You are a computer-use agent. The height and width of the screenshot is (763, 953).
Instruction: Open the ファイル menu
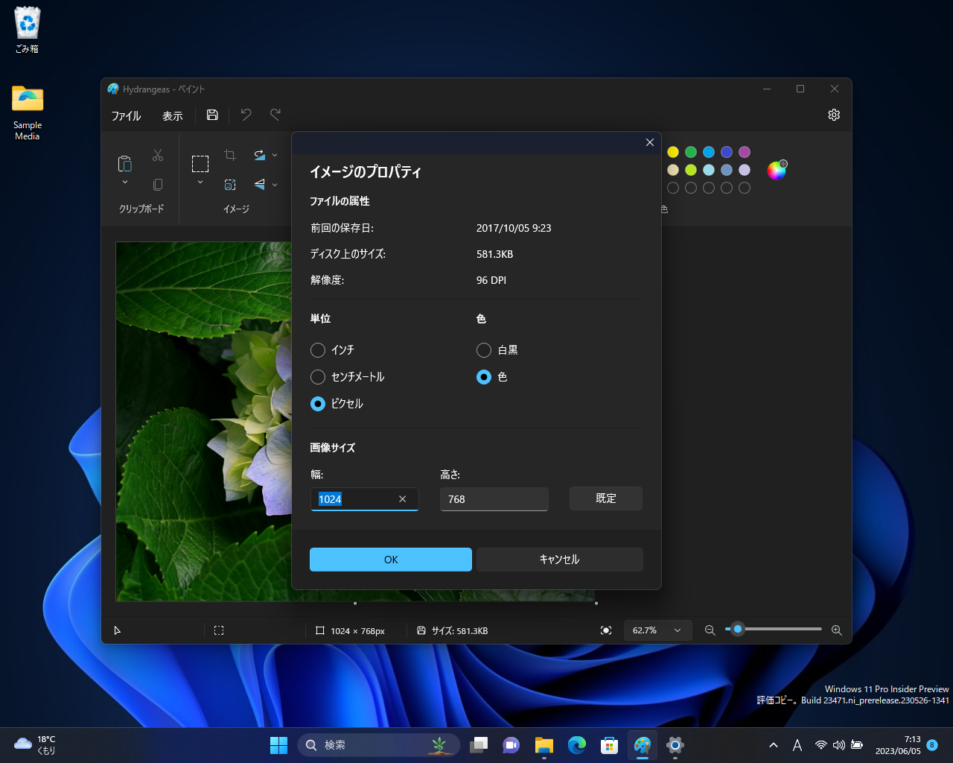126,116
